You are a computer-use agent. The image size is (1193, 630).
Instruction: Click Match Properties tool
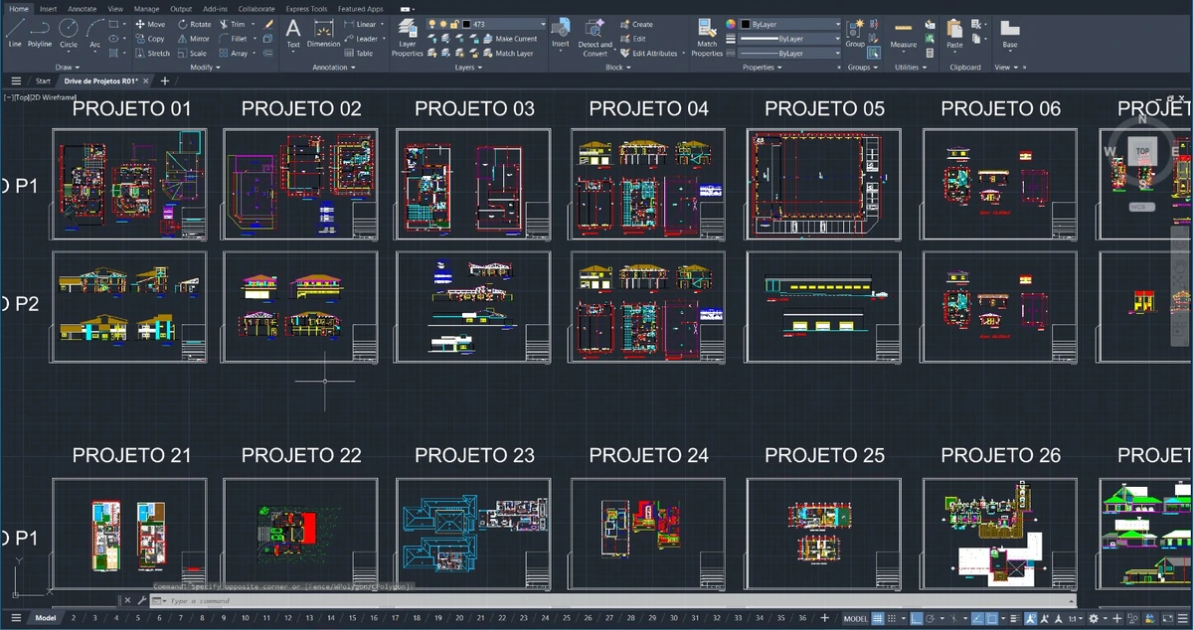coord(707,37)
